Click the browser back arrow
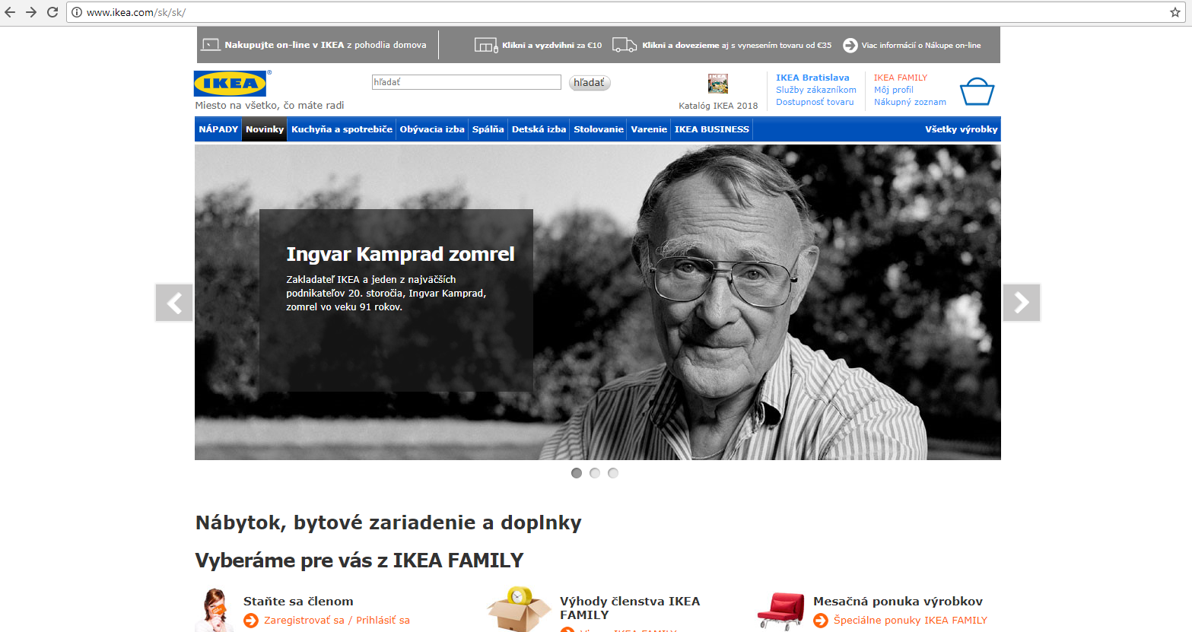The width and height of the screenshot is (1192, 632). [10, 12]
